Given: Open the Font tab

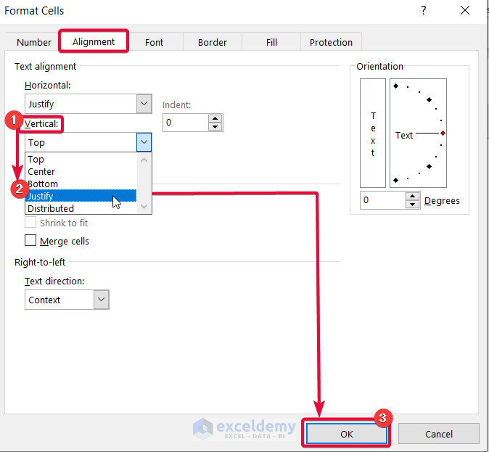Looking at the screenshot, I should pos(154,42).
